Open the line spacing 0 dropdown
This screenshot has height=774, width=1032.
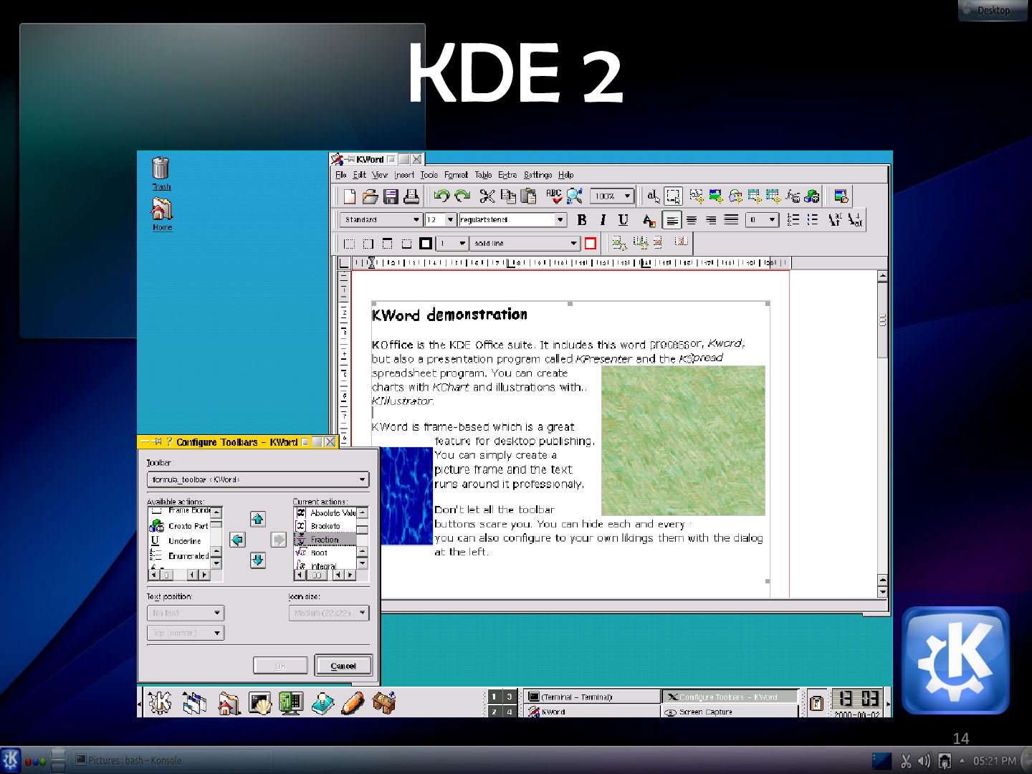pyautogui.click(x=762, y=220)
